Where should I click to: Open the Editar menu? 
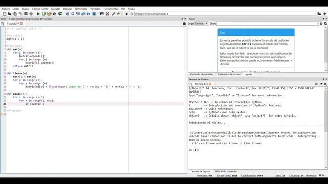click(16, 9)
